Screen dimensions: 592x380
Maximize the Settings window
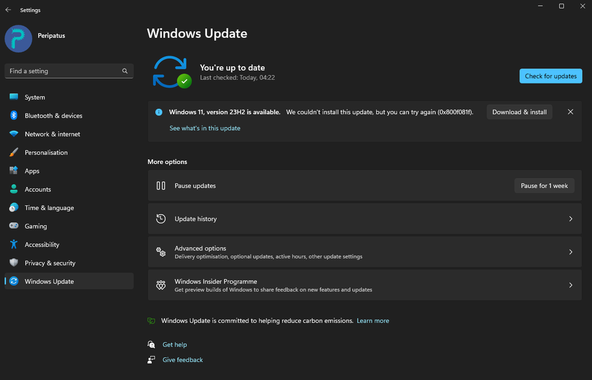tap(561, 6)
